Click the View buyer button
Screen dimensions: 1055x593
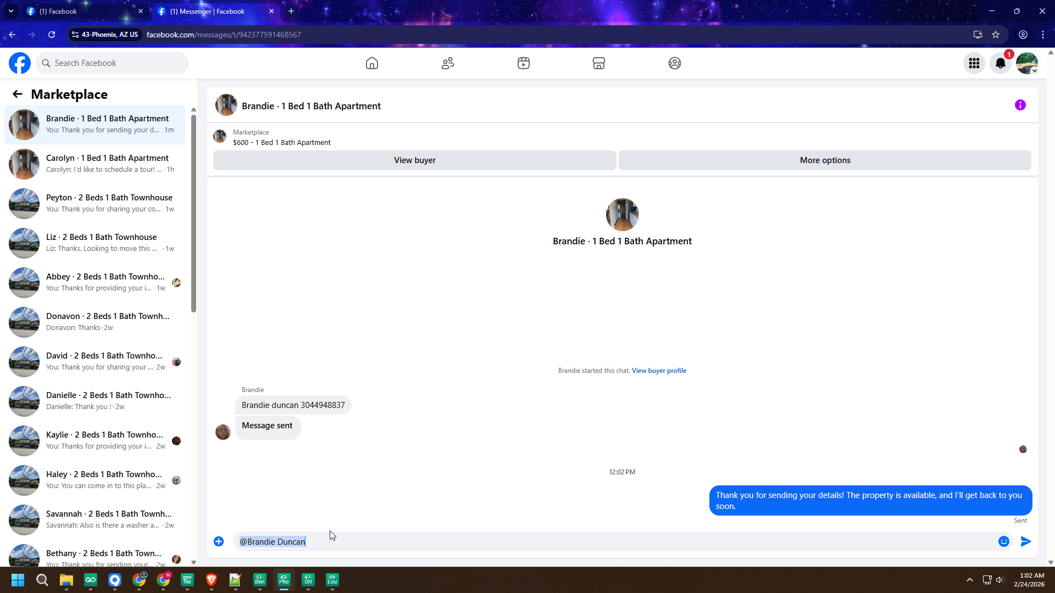414,160
